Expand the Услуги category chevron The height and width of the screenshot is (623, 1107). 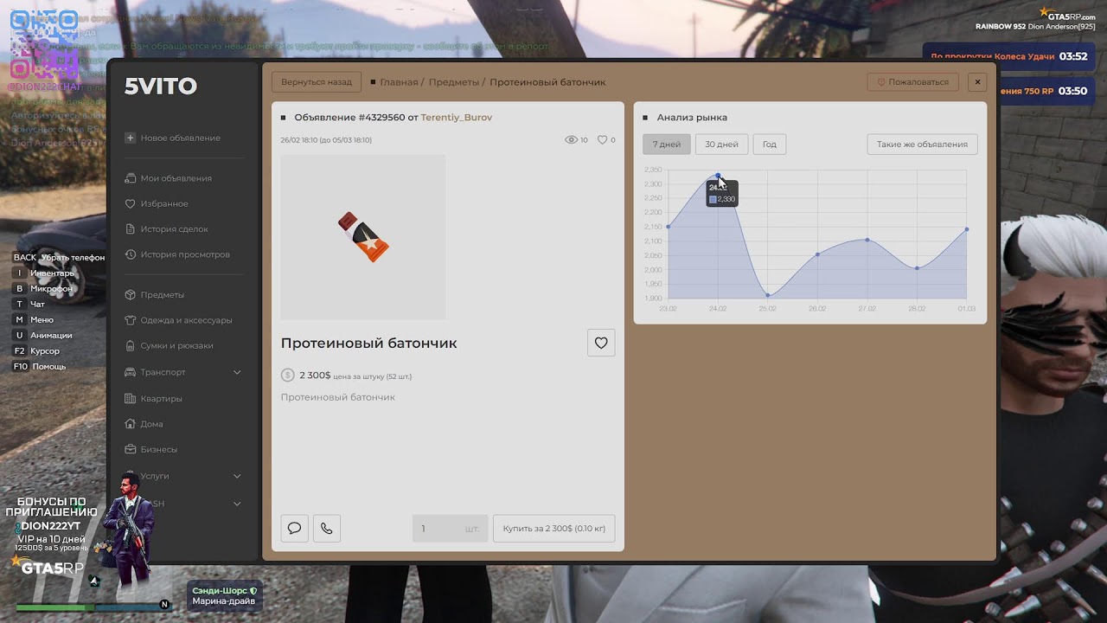tap(237, 476)
